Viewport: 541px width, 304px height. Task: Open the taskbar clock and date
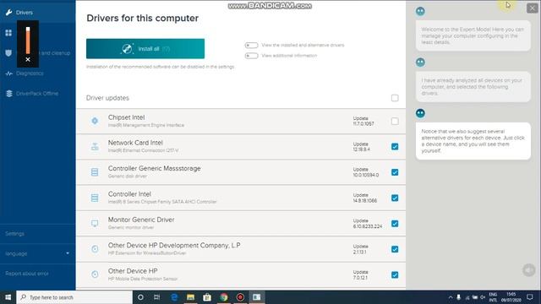coord(511,297)
